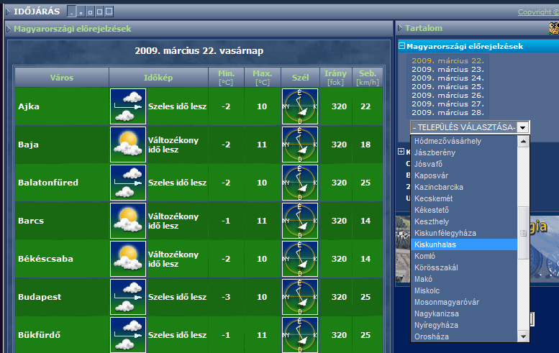Click the wind compass icon for Barcs
This screenshot has height=353, width=559.
click(x=300, y=221)
